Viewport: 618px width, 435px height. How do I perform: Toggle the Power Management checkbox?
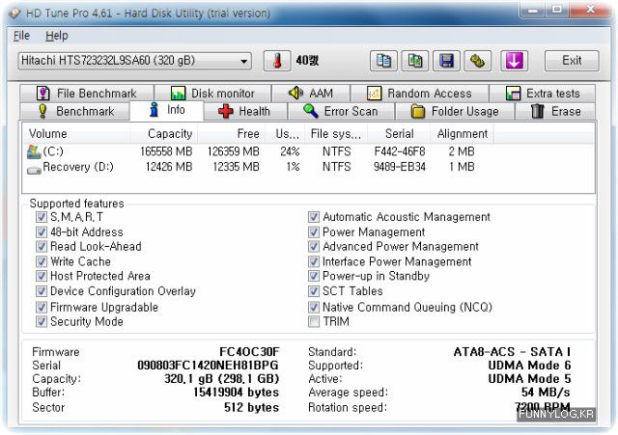(x=314, y=231)
